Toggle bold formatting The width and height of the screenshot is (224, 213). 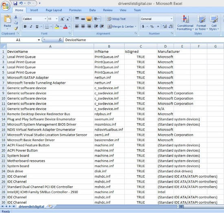pyautogui.click(x=25, y=26)
